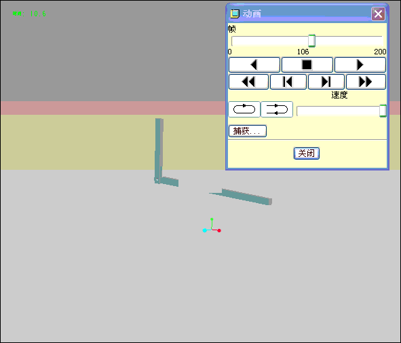This screenshot has height=343, width=401.
Task: Select the long slanted teal bar
Action: [242, 196]
